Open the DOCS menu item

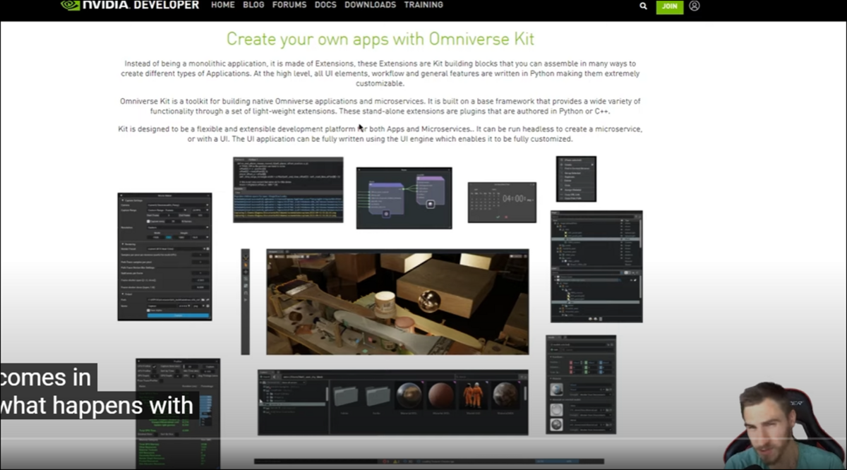point(325,5)
